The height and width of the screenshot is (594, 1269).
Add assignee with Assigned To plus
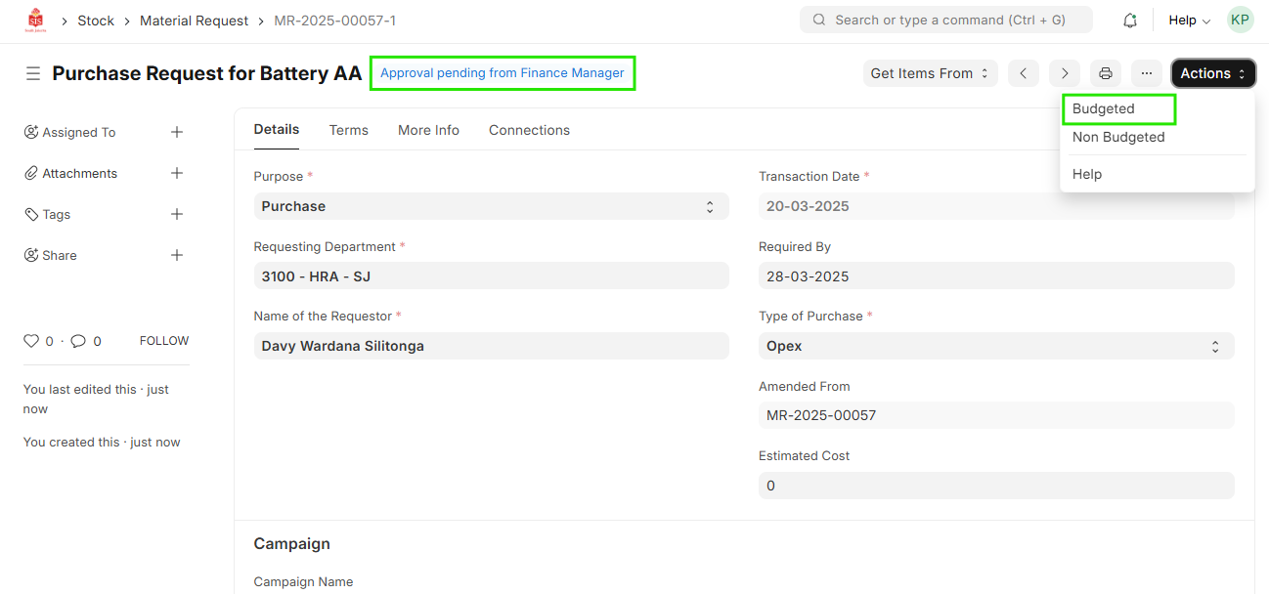[177, 132]
